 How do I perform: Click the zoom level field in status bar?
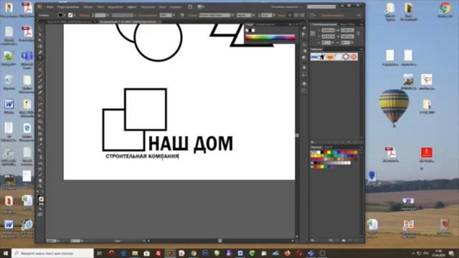51,241
